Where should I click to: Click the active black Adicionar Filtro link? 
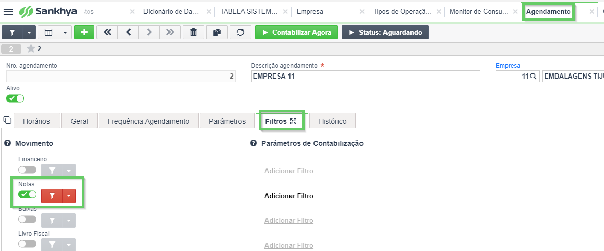289,196
